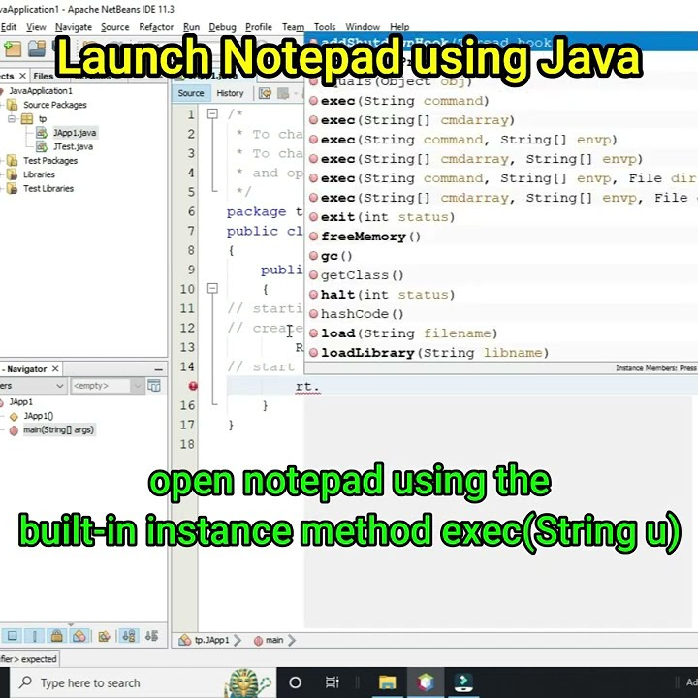Click the Sort by Source icon in Navigator
Image resolution: width=698 pixels, height=698 pixels.
click(x=152, y=636)
